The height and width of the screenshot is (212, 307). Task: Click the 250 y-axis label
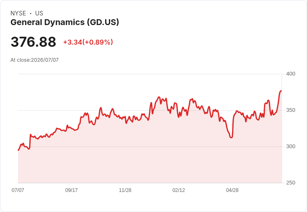tap(291, 183)
